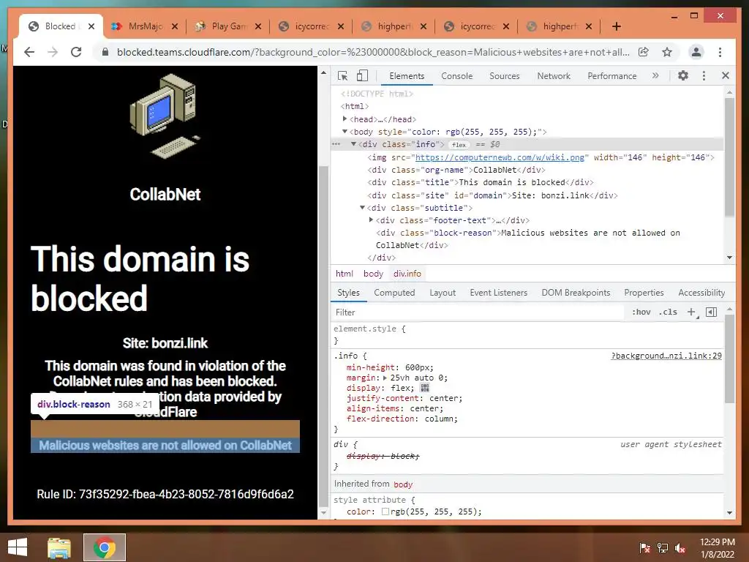The height and width of the screenshot is (562, 749).
Task: Collapse the body element node
Action: click(x=345, y=132)
